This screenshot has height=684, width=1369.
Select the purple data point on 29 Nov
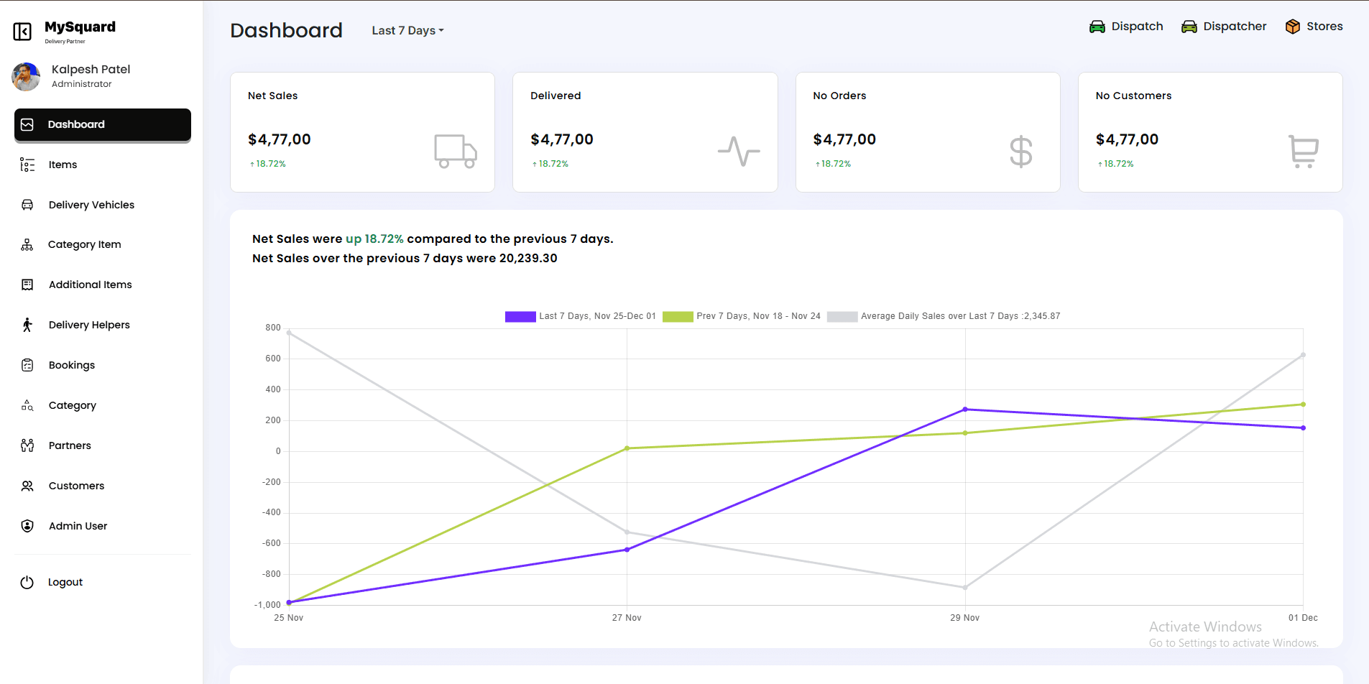(x=965, y=410)
